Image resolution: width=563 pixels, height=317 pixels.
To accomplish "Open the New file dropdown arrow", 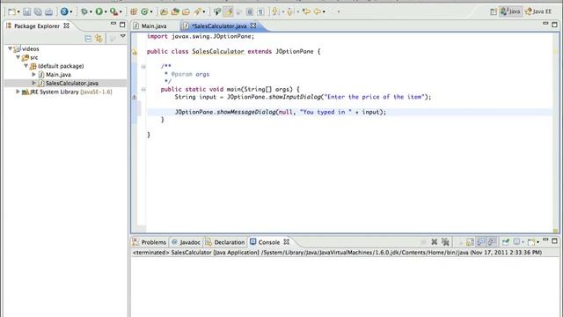I will 18,12.
